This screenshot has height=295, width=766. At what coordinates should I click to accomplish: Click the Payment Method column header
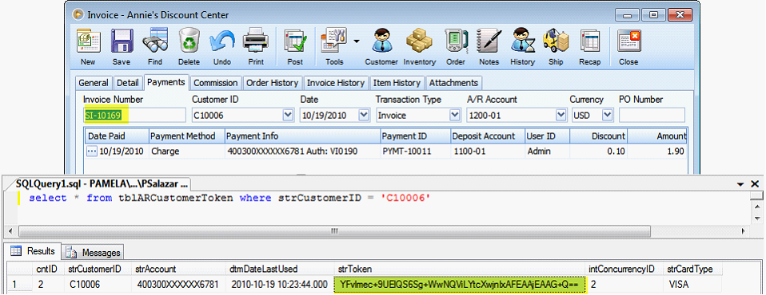pyautogui.click(x=186, y=136)
